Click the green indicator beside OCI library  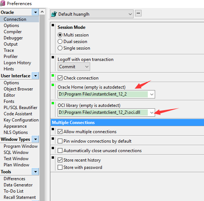coord(53,103)
